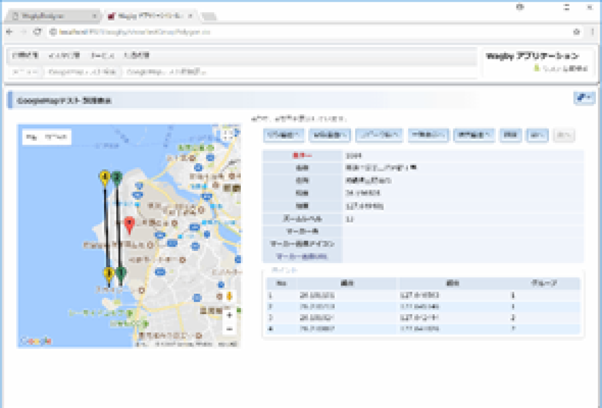Viewport: 602px width, 408px height.
Task: Click the site info icon in address bar
Action: click(54, 32)
